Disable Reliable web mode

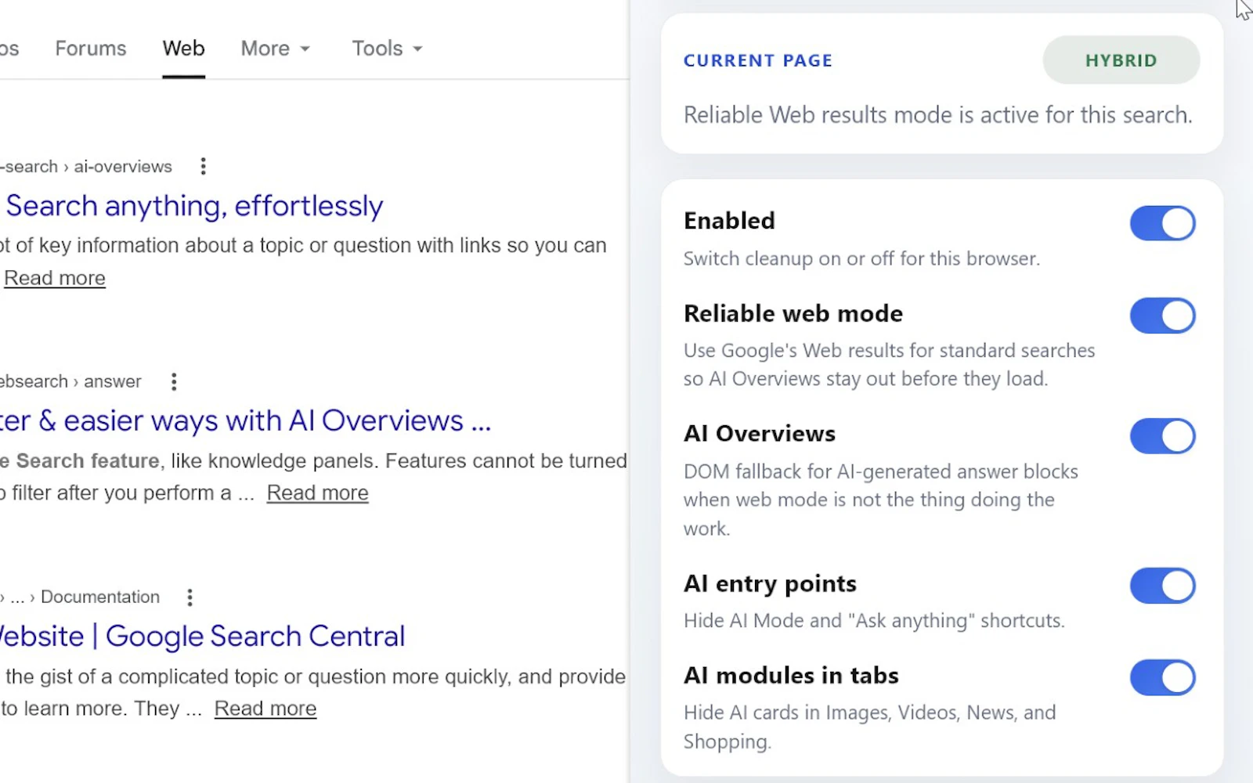[1162, 316]
